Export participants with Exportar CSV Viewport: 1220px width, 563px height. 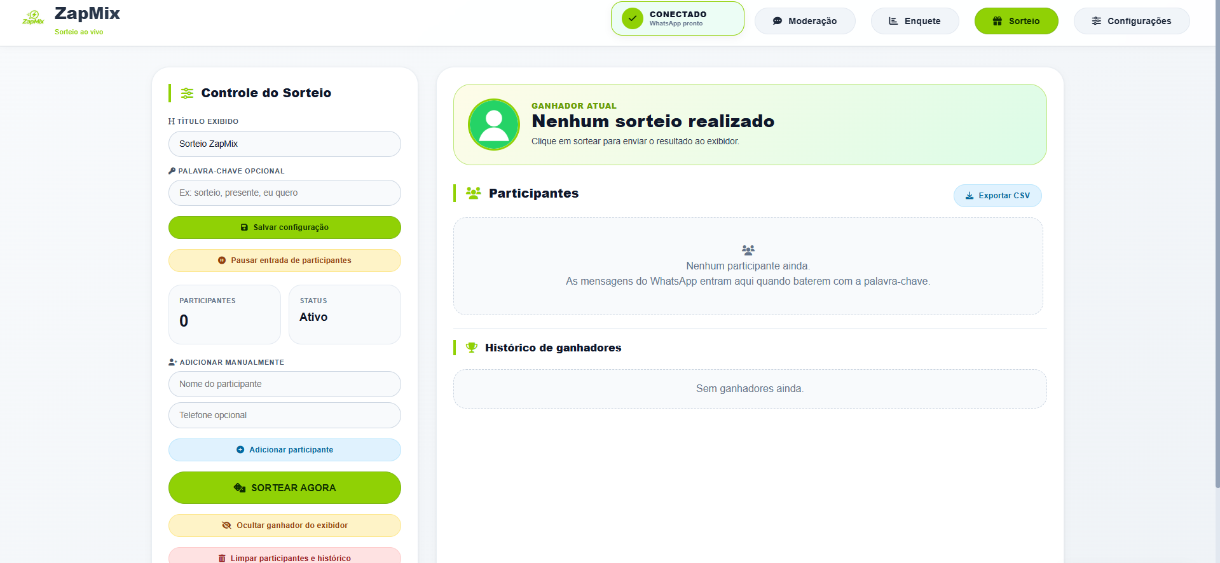pos(997,196)
